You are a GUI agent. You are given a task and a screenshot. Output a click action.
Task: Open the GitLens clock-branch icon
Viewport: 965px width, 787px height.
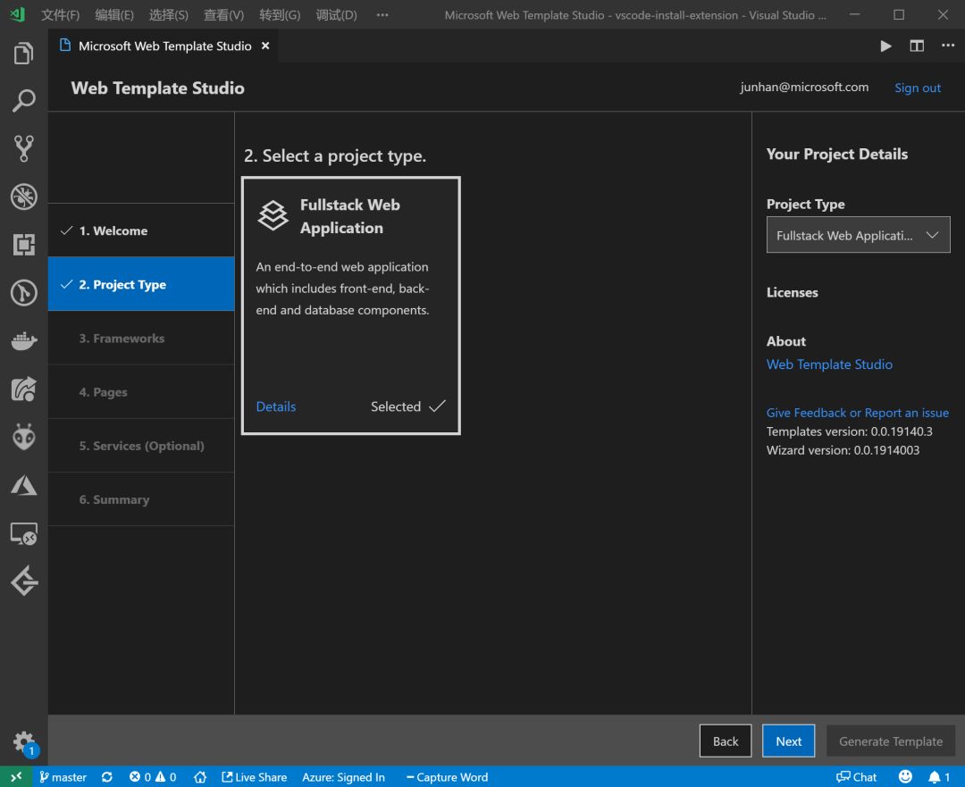pos(23,292)
